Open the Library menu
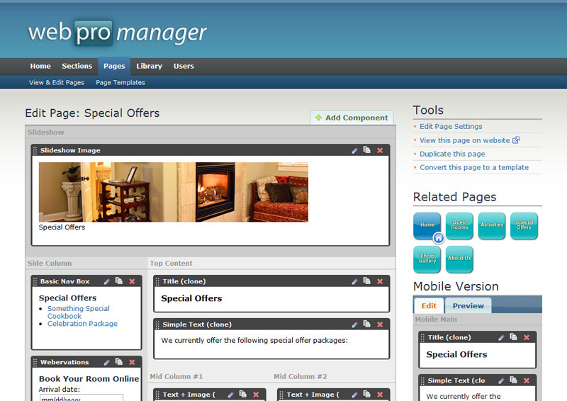Viewport: 567px width, 401px height. 149,66
